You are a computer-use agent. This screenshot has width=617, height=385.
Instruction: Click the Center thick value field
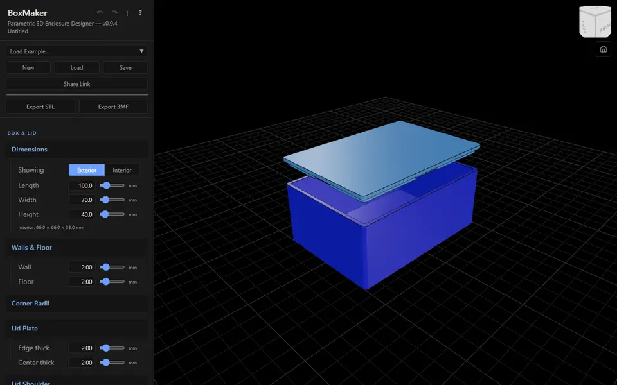tap(82, 363)
